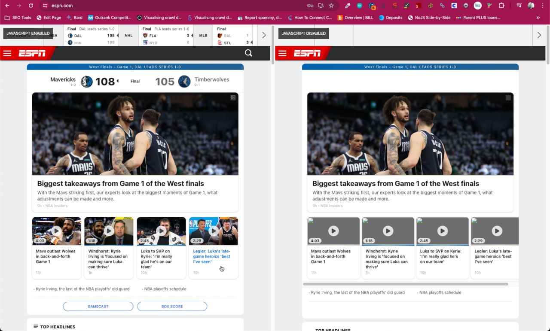Open the Timberwolves team name link

pyautogui.click(x=212, y=79)
